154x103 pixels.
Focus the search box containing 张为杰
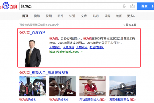[71, 6]
